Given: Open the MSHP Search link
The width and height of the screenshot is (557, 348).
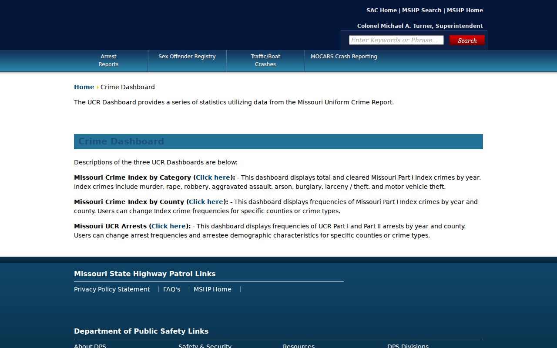Looking at the screenshot, I should pyautogui.click(x=421, y=10).
